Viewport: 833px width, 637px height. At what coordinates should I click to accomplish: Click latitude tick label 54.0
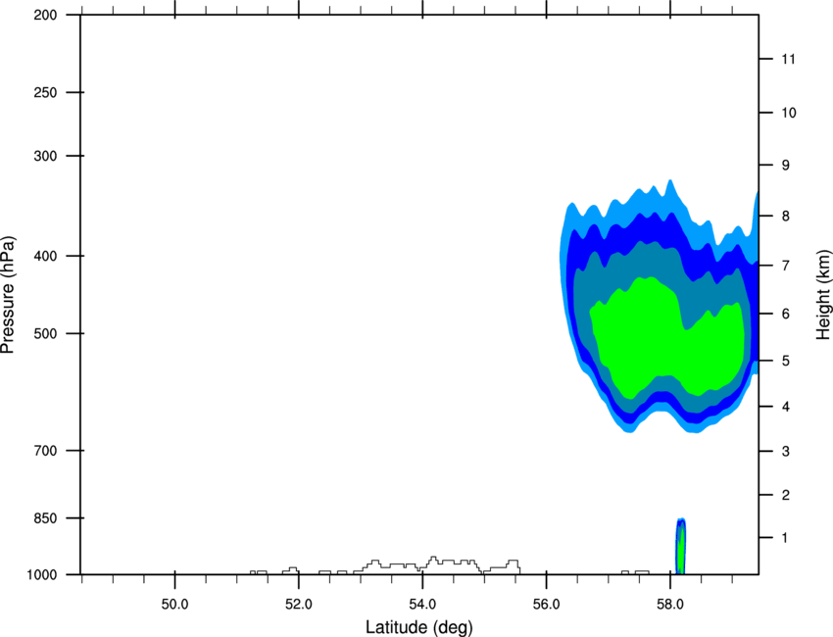coord(423,604)
